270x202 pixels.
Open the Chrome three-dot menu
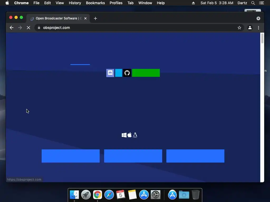(x=258, y=28)
